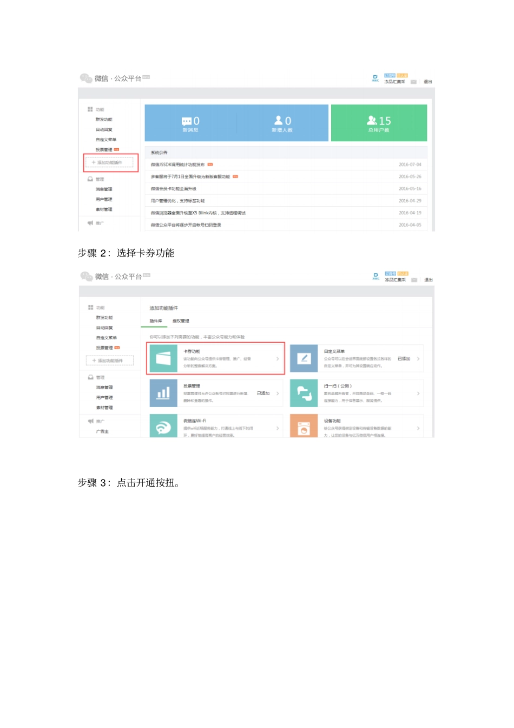Screen dimensions: 514x728
Task: Open 群发功能 in plugin library sidebar
Action: coord(104,318)
